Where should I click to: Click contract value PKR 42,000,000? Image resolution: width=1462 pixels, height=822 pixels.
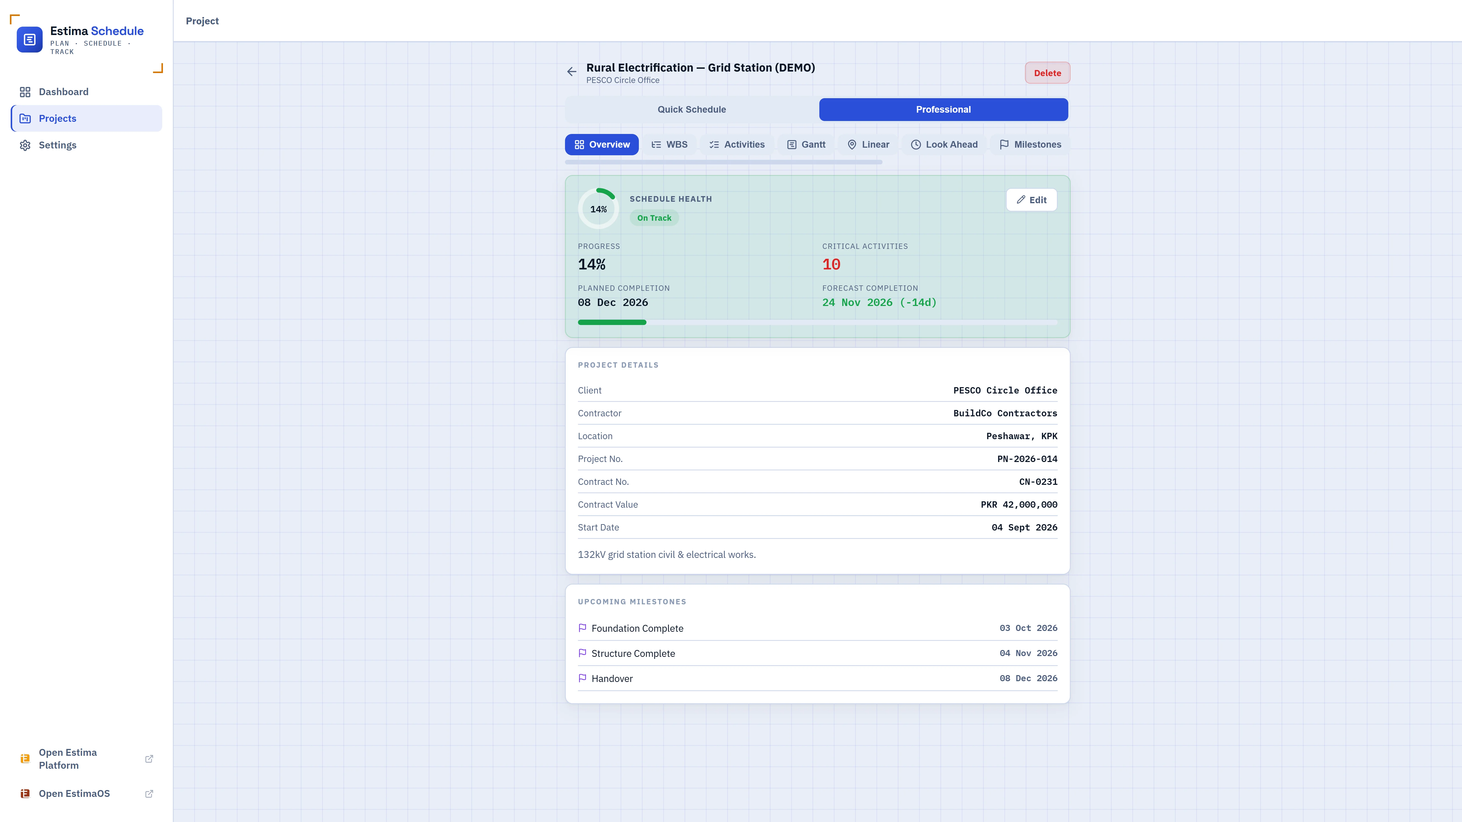coord(1019,504)
